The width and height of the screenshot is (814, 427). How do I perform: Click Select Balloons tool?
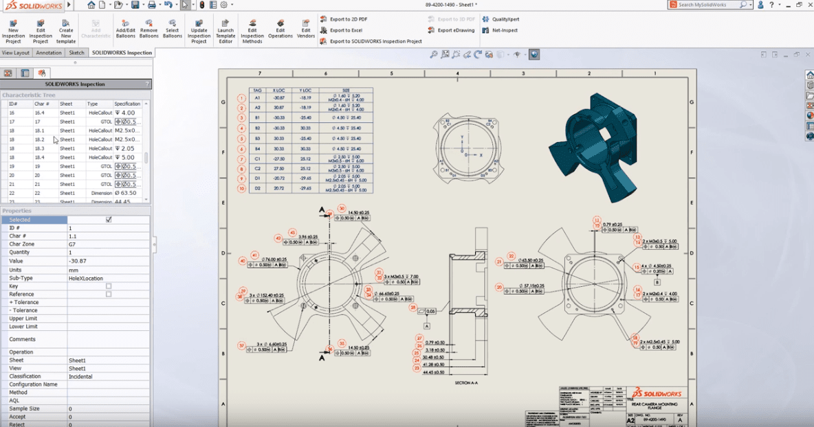tap(173, 30)
